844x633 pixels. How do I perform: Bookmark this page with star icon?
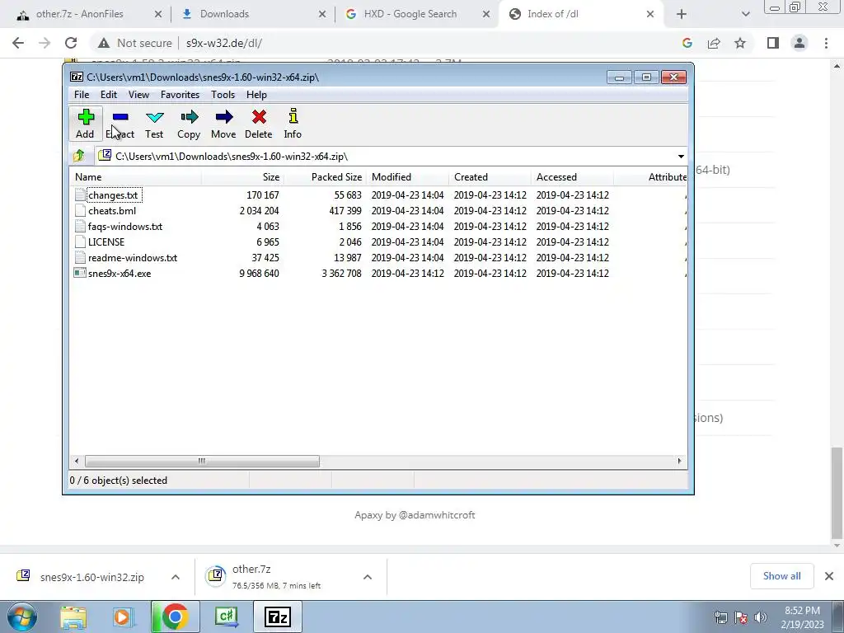(x=741, y=43)
